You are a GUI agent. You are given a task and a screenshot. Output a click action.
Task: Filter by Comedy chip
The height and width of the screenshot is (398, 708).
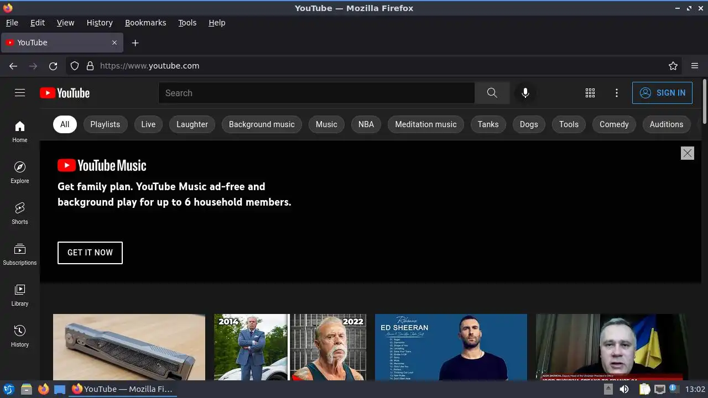tap(614, 124)
